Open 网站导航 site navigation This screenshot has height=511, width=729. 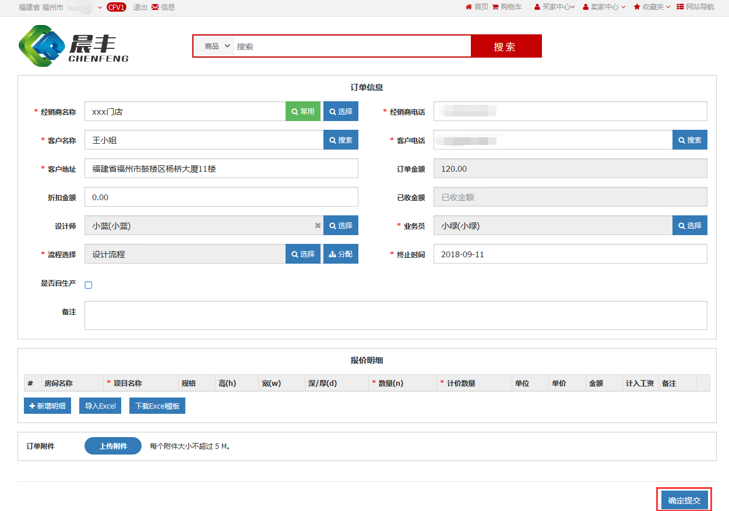(x=695, y=7)
